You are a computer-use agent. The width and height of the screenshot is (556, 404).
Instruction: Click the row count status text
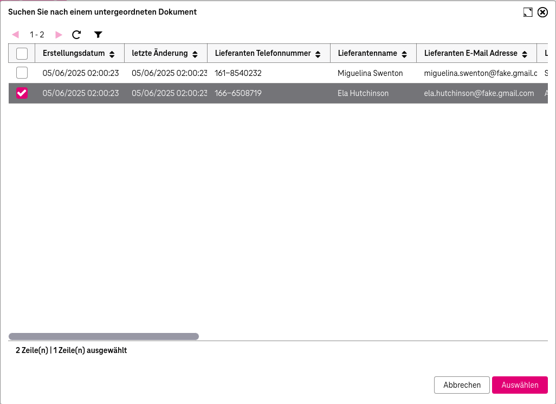point(72,350)
